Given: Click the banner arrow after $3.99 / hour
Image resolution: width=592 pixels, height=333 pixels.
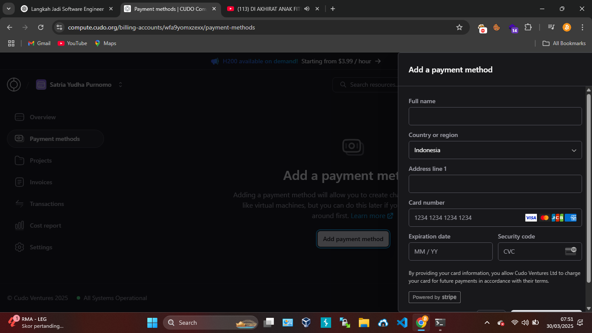Looking at the screenshot, I should (378, 61).
